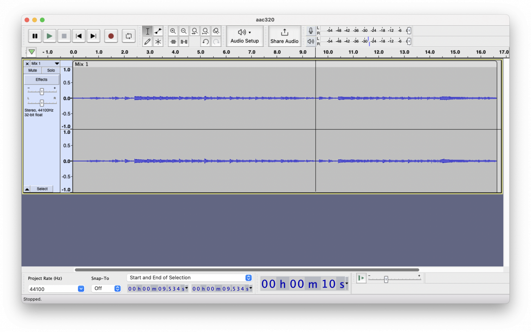This screenshot has height=332, width=531.
Task: Solo the Mix 1 track
Action: 51,71
